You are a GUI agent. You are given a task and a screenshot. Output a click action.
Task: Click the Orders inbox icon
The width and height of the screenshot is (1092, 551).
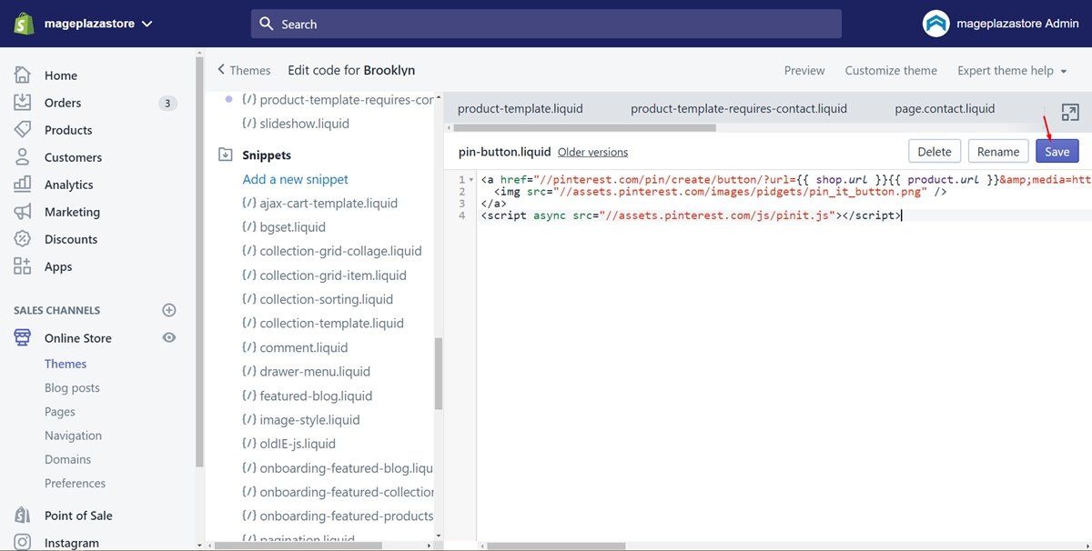click(23, 103)
